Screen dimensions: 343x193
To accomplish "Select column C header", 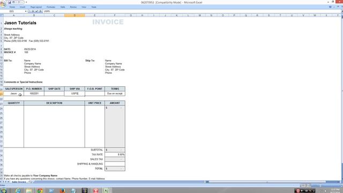I will pos(54,16).
